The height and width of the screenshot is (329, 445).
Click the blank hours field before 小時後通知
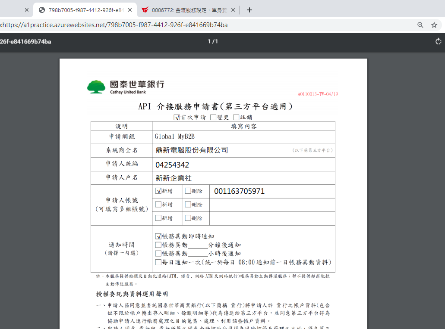pyautogui.click(x=198, y=254)
